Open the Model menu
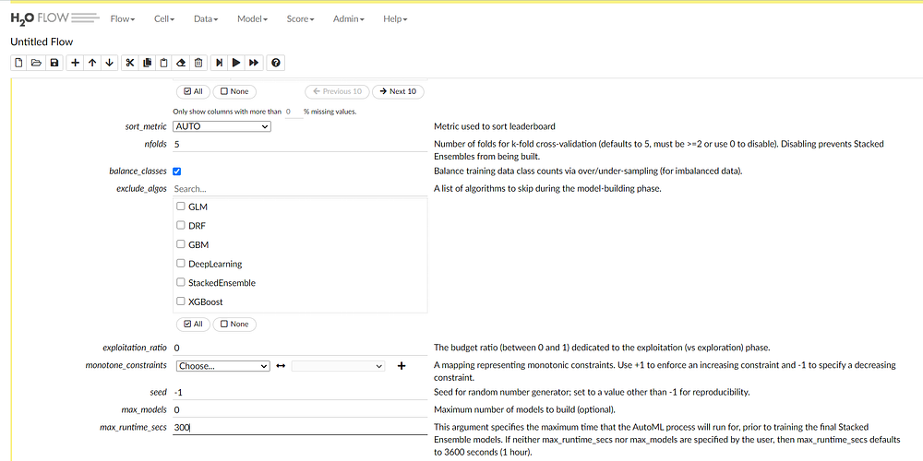This screenshot has width=923, height=461. (253, 18)
